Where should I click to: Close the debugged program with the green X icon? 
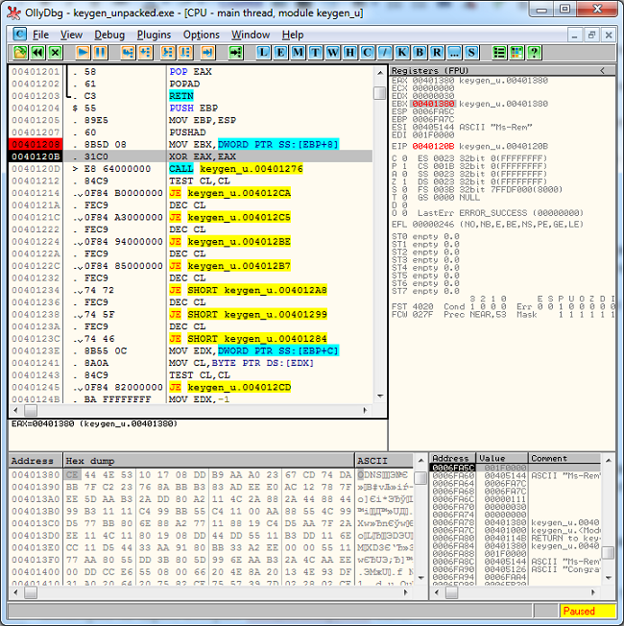(x=55, y=52)
